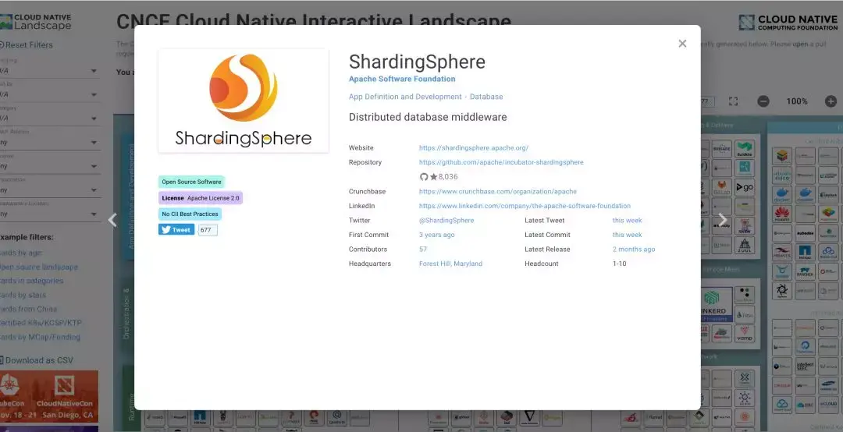Close the ShardingSphere details dialog
The width and height of the screenshot is (843, 432).
[682, 44]
